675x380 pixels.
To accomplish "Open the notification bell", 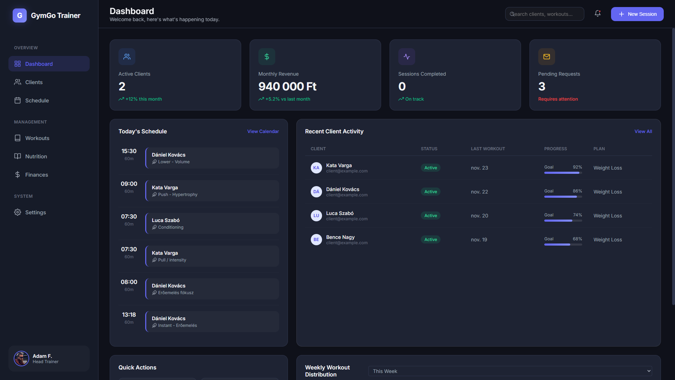I will [x=597, y=13].
